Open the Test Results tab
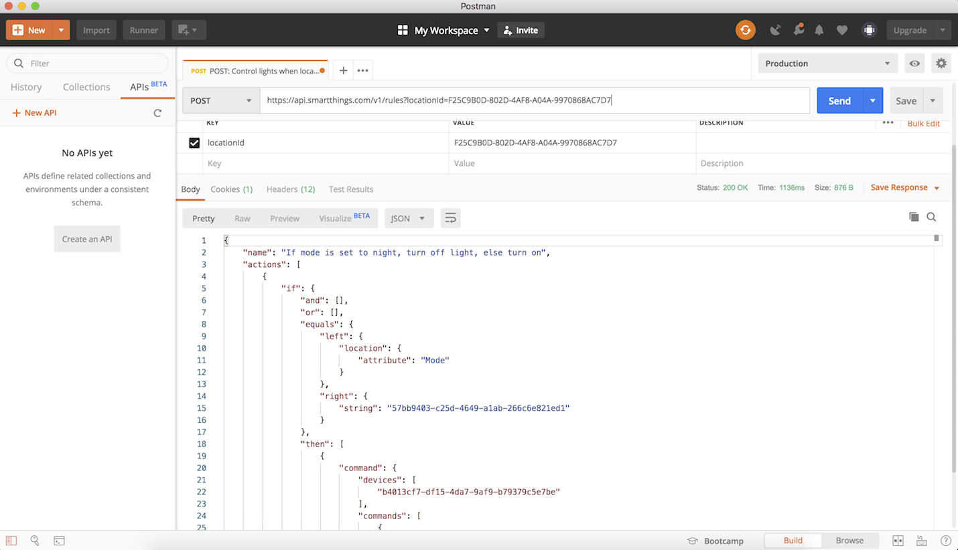The image size is (958, 550). pos(351,189)
